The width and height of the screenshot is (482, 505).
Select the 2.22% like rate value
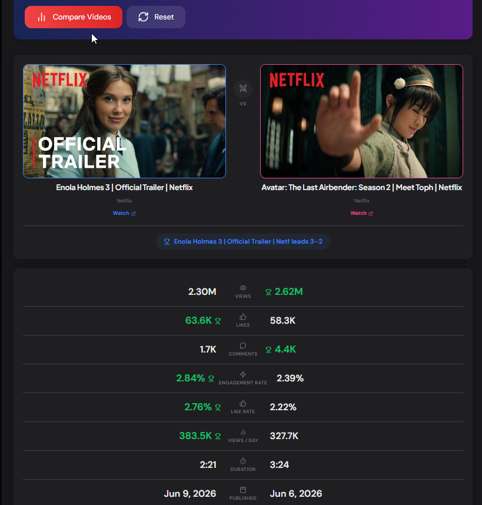click(x=283, y=407)
